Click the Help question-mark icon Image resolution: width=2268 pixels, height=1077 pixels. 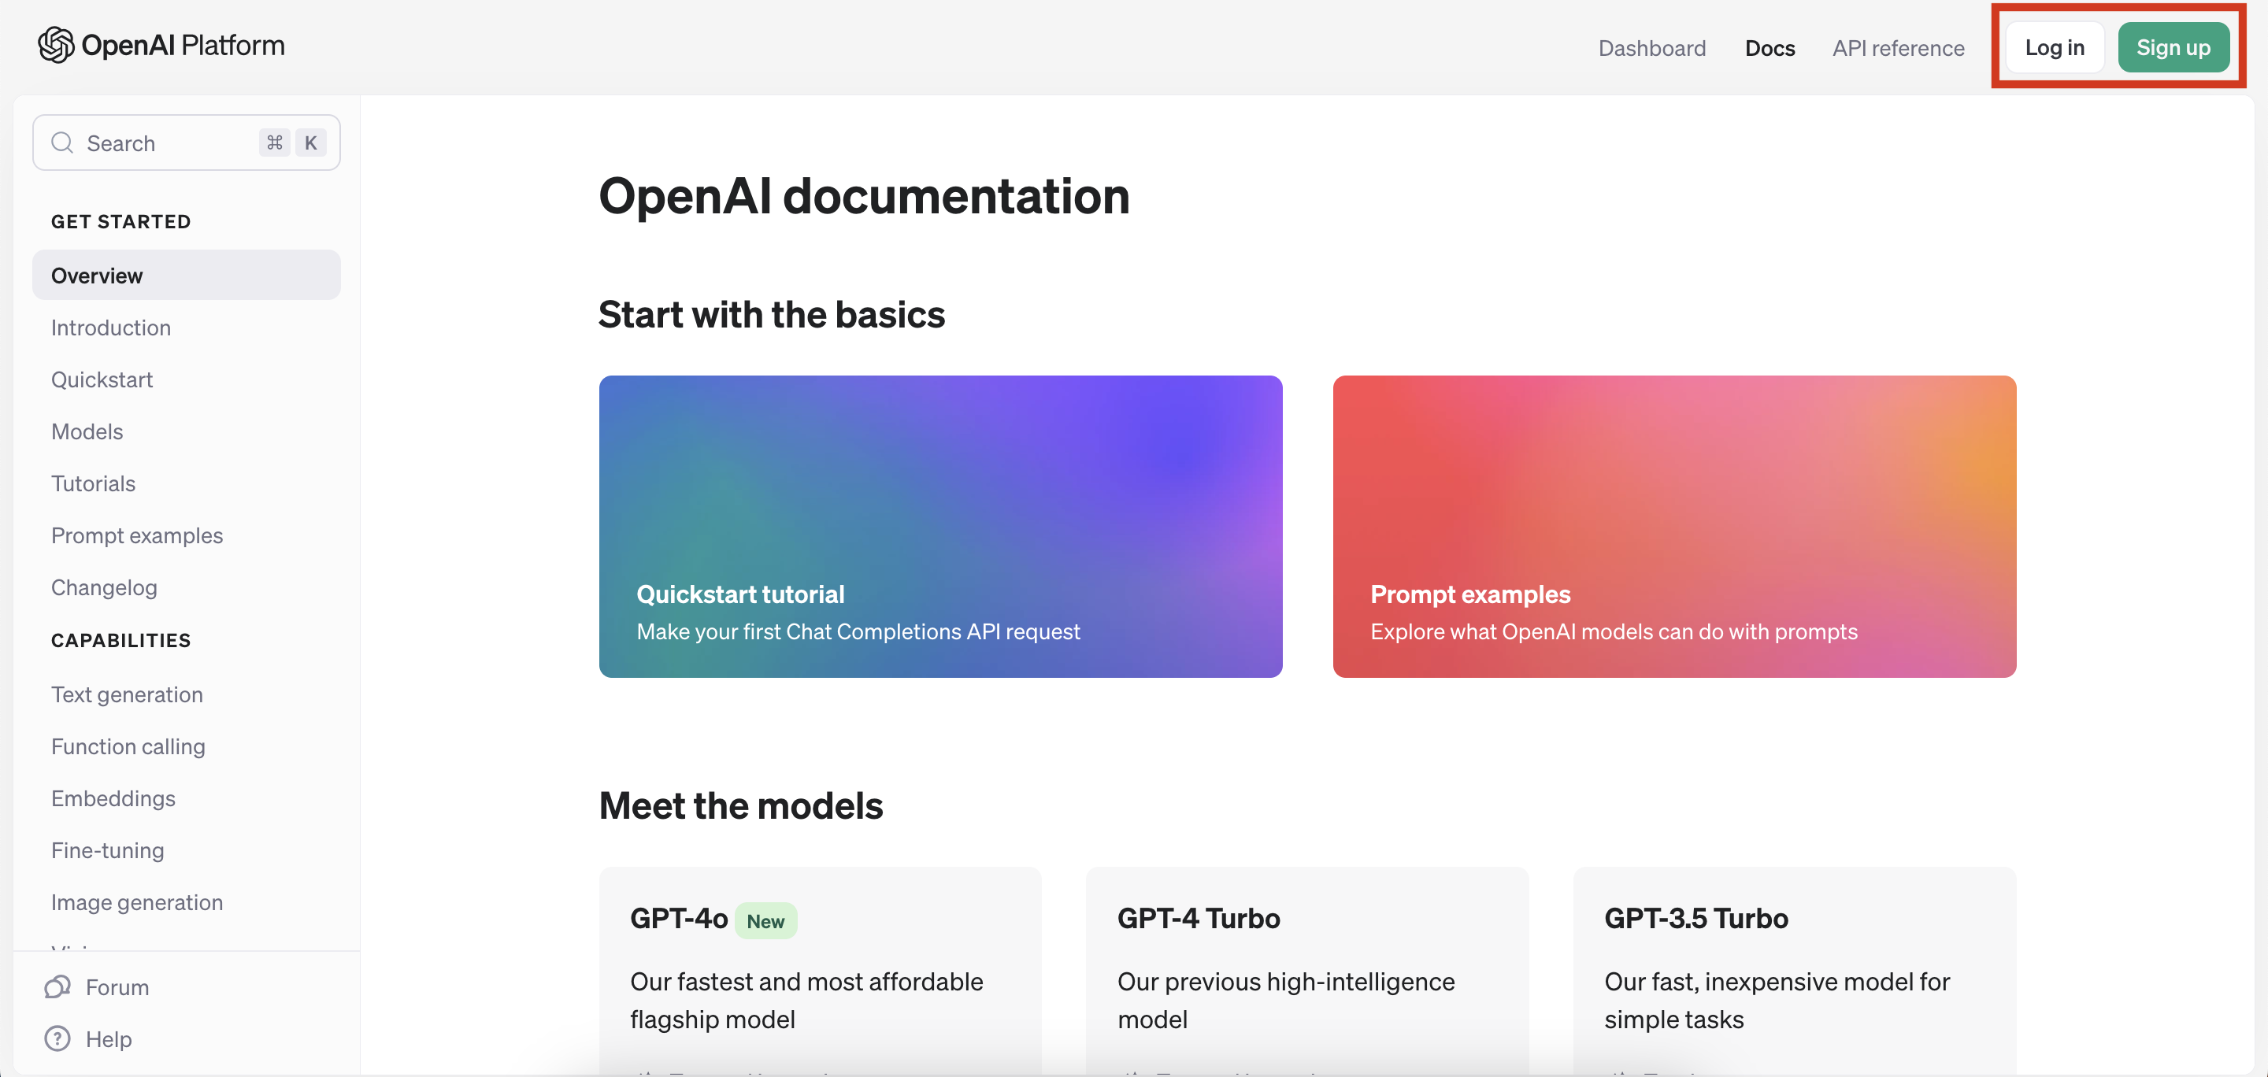[57, 1038]
